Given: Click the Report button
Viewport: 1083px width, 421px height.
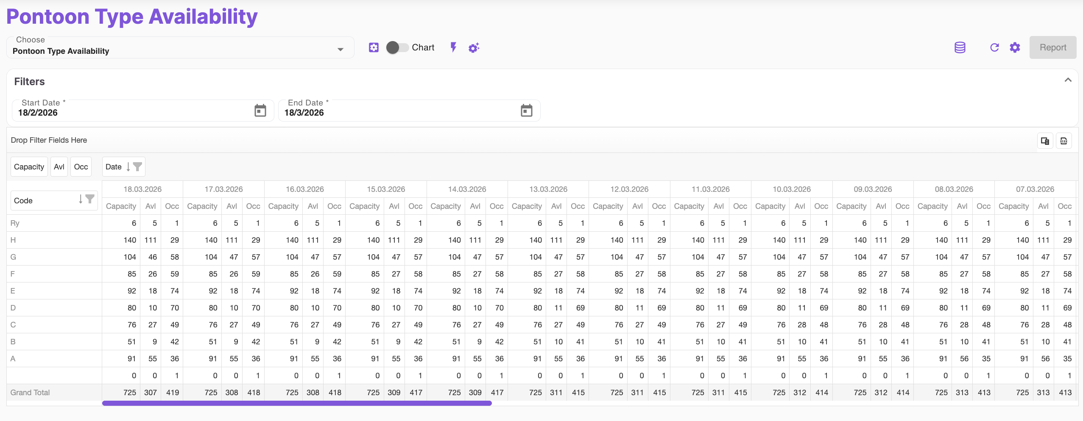Looking at the screenshot, I should point(1052,47).
